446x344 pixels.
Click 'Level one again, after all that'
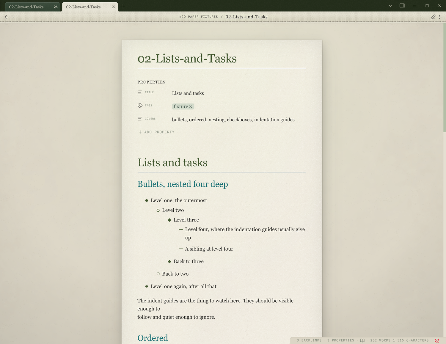tap(183, 286)
